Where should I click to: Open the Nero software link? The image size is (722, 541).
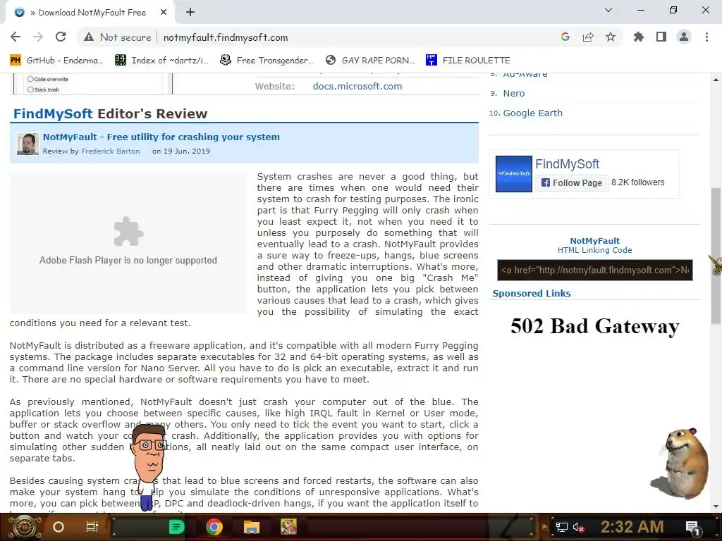click(514, 94)
